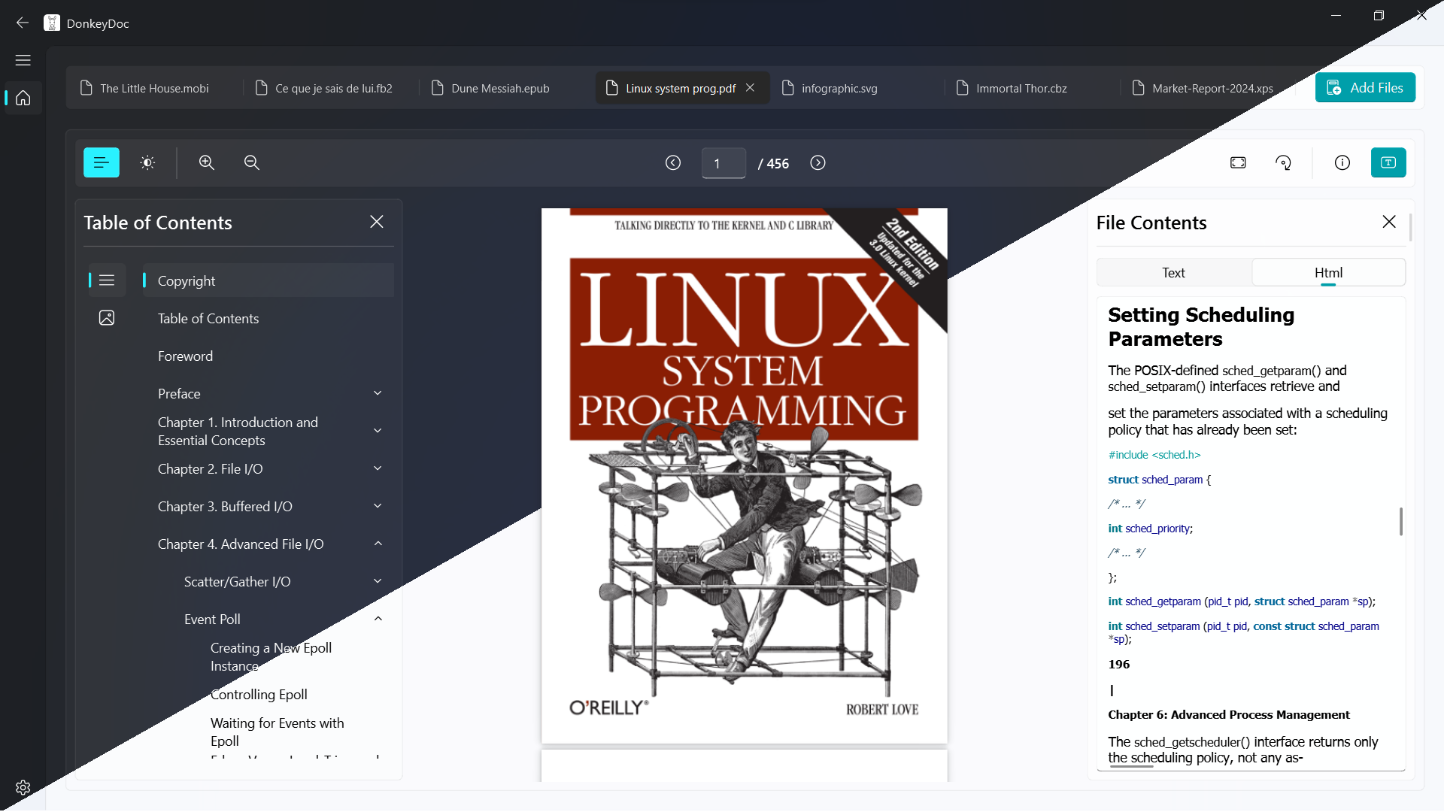Click the page number input field
This screenshot has height=812, width=1444.
coord(723,163)
